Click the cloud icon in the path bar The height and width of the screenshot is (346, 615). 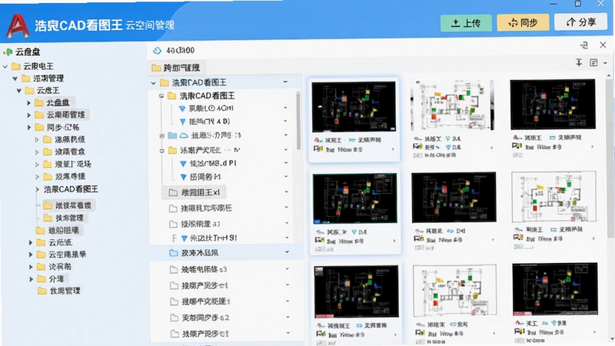click(158, 50)
